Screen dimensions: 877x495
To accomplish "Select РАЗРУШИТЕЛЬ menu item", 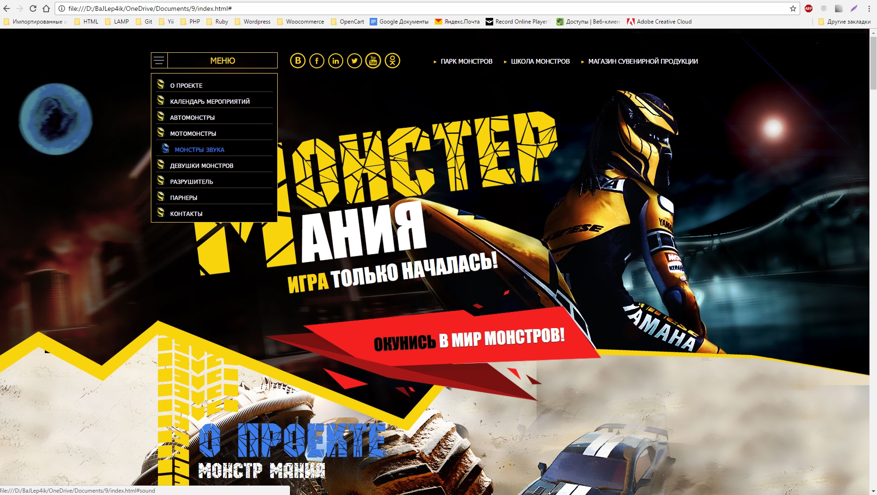I will [x=191, y=181].
